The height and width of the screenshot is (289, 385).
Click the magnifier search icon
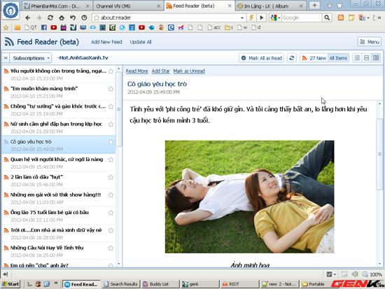[x=327, y=17]
